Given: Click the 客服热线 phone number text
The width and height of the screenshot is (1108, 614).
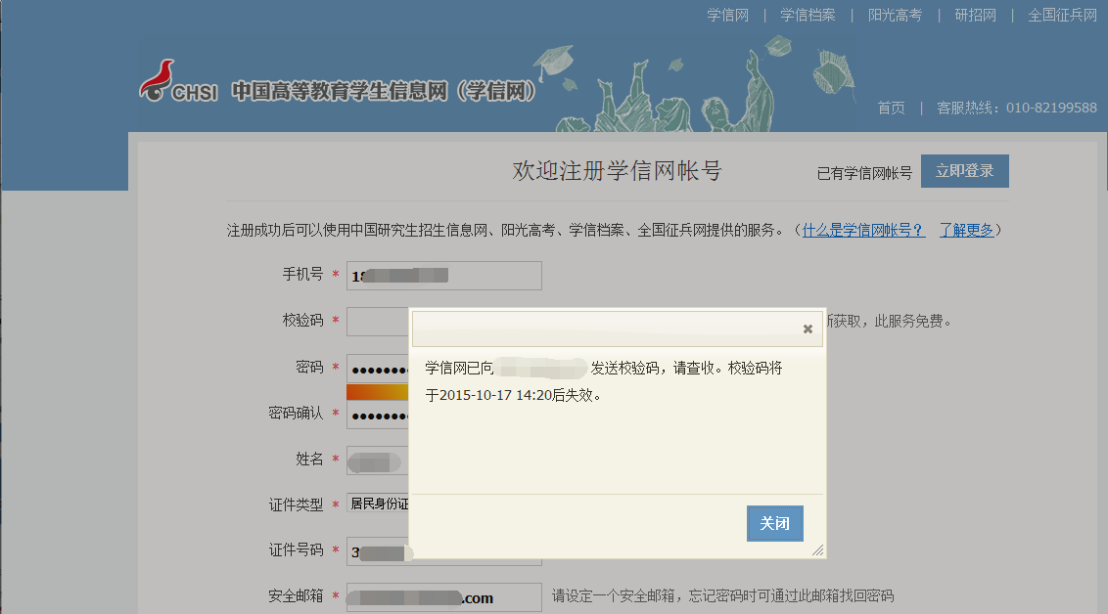Looking at the screenshot, I should point(1051,108).
